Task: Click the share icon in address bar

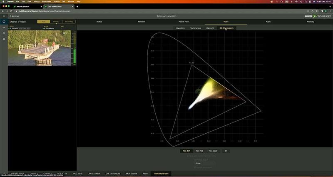Action: (x=313, y=11)
